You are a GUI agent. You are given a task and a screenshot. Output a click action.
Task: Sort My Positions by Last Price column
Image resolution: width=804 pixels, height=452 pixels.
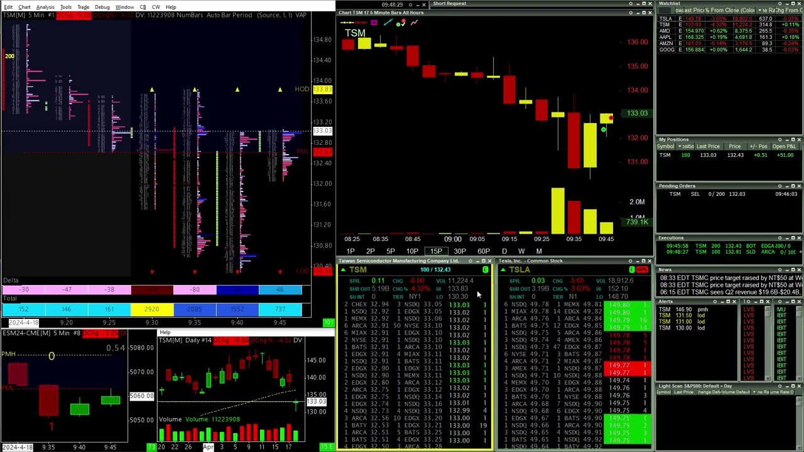707,146
